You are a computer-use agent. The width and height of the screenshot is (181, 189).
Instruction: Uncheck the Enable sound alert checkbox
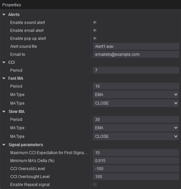[95, 22]
